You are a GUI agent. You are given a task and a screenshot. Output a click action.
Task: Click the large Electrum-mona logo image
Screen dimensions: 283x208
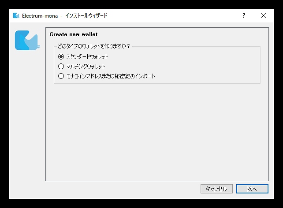click(x=27, y=40)
